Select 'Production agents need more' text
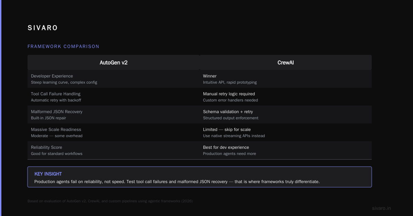The image size is (413, 216). tap(230, 154)
